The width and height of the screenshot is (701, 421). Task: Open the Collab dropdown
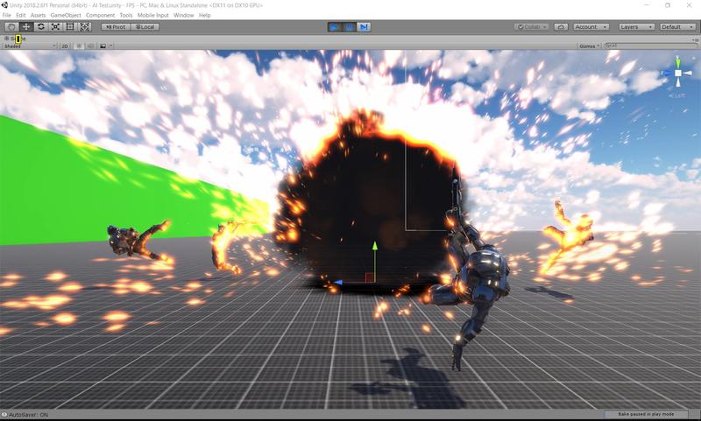(x=531, y=27)
